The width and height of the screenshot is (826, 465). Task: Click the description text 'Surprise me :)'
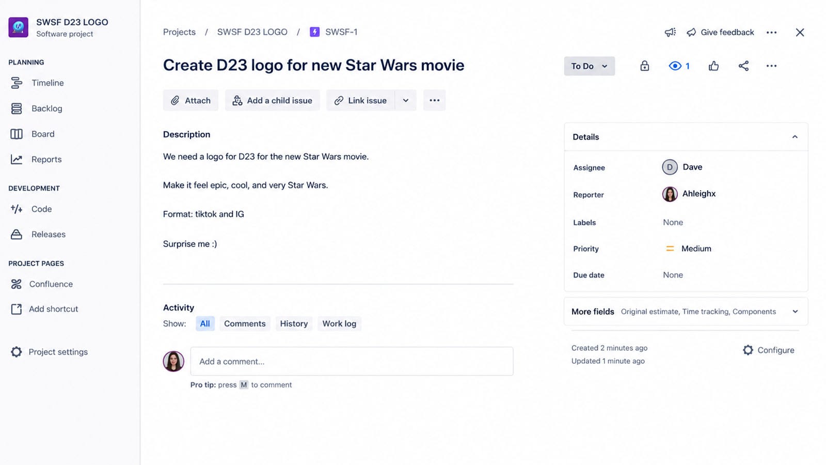(x=190, y=244)
